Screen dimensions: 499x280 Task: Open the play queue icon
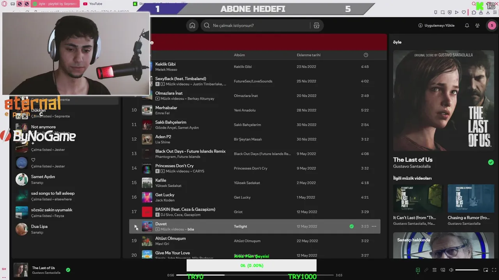tap(434, 270)
